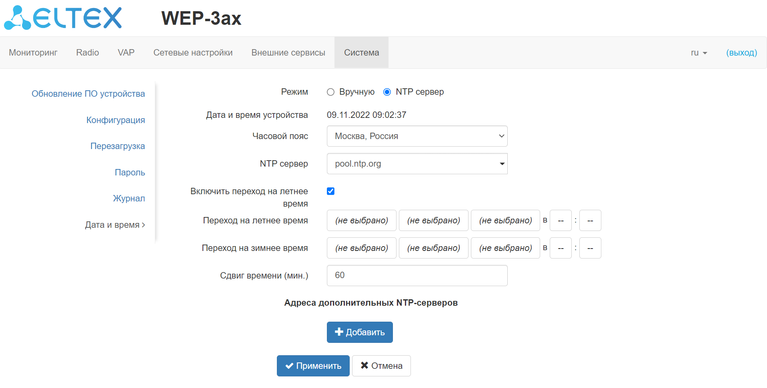Image resolution: width=767 pixels, height=388 pixels.
Task: Click the (выход) logout link
Action: point(741,53)
